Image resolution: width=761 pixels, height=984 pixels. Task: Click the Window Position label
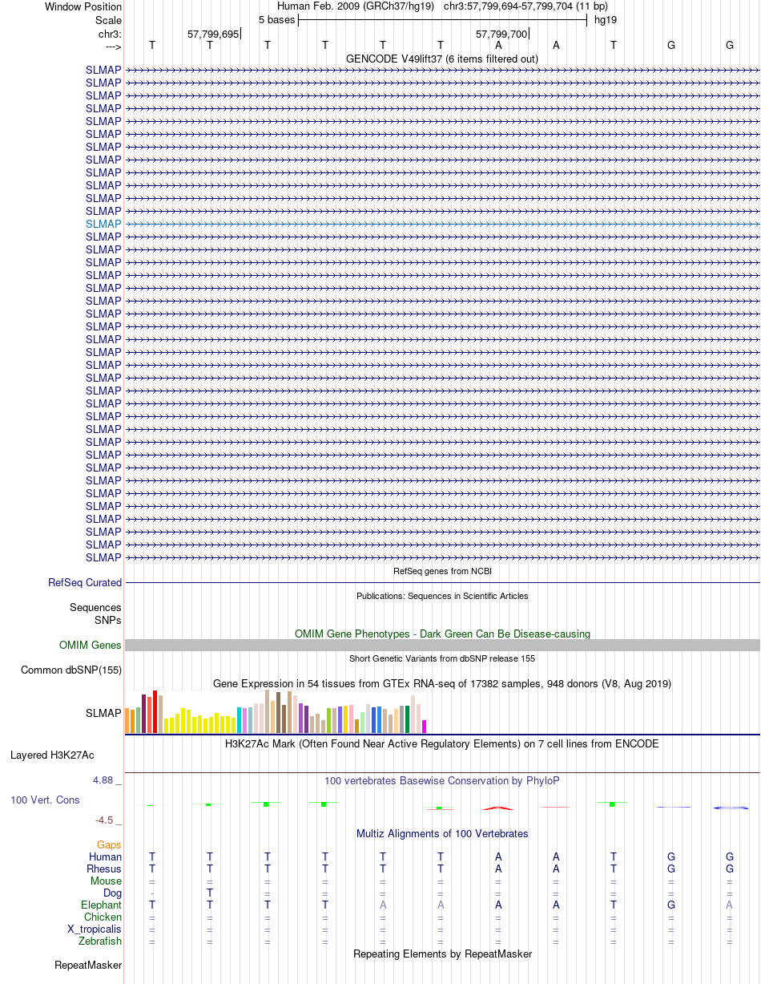83,6
